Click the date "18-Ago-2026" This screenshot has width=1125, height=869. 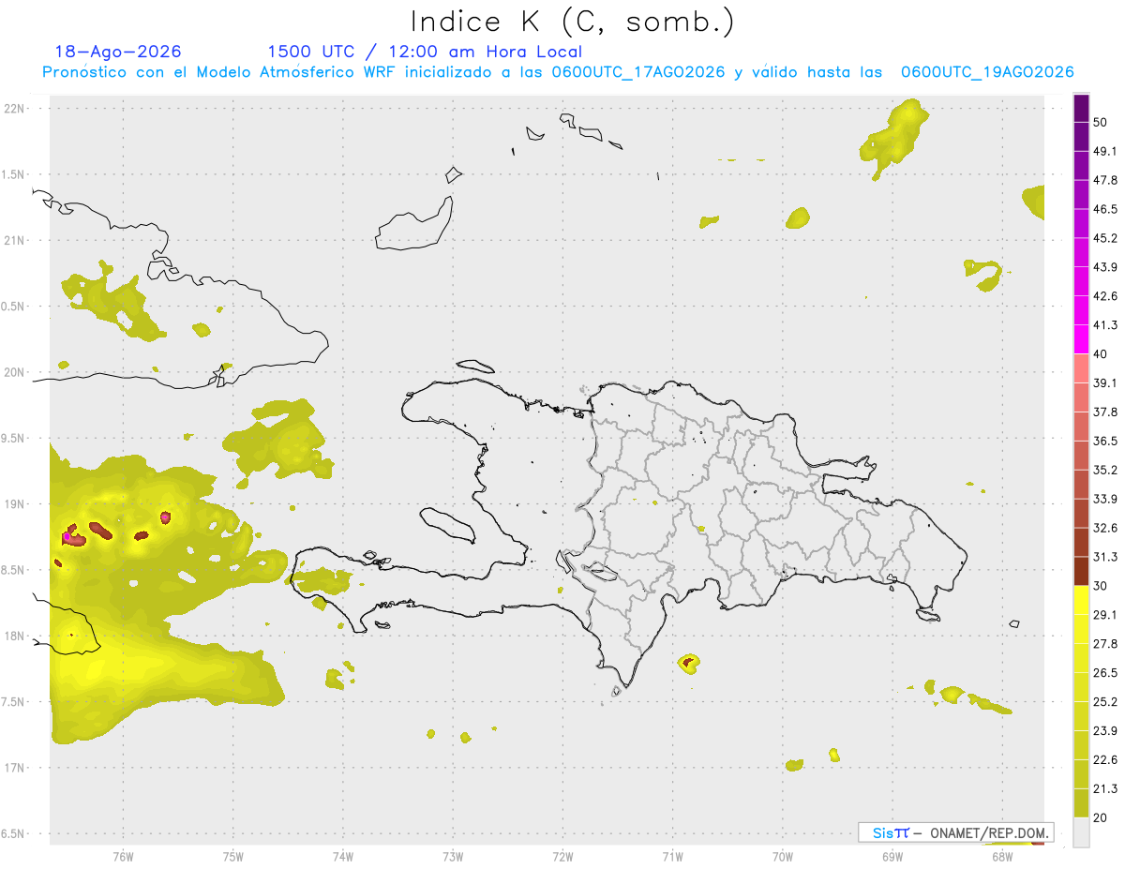click(118, 52)
